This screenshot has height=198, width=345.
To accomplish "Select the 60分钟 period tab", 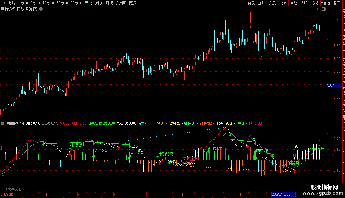I will coord(76,3).
